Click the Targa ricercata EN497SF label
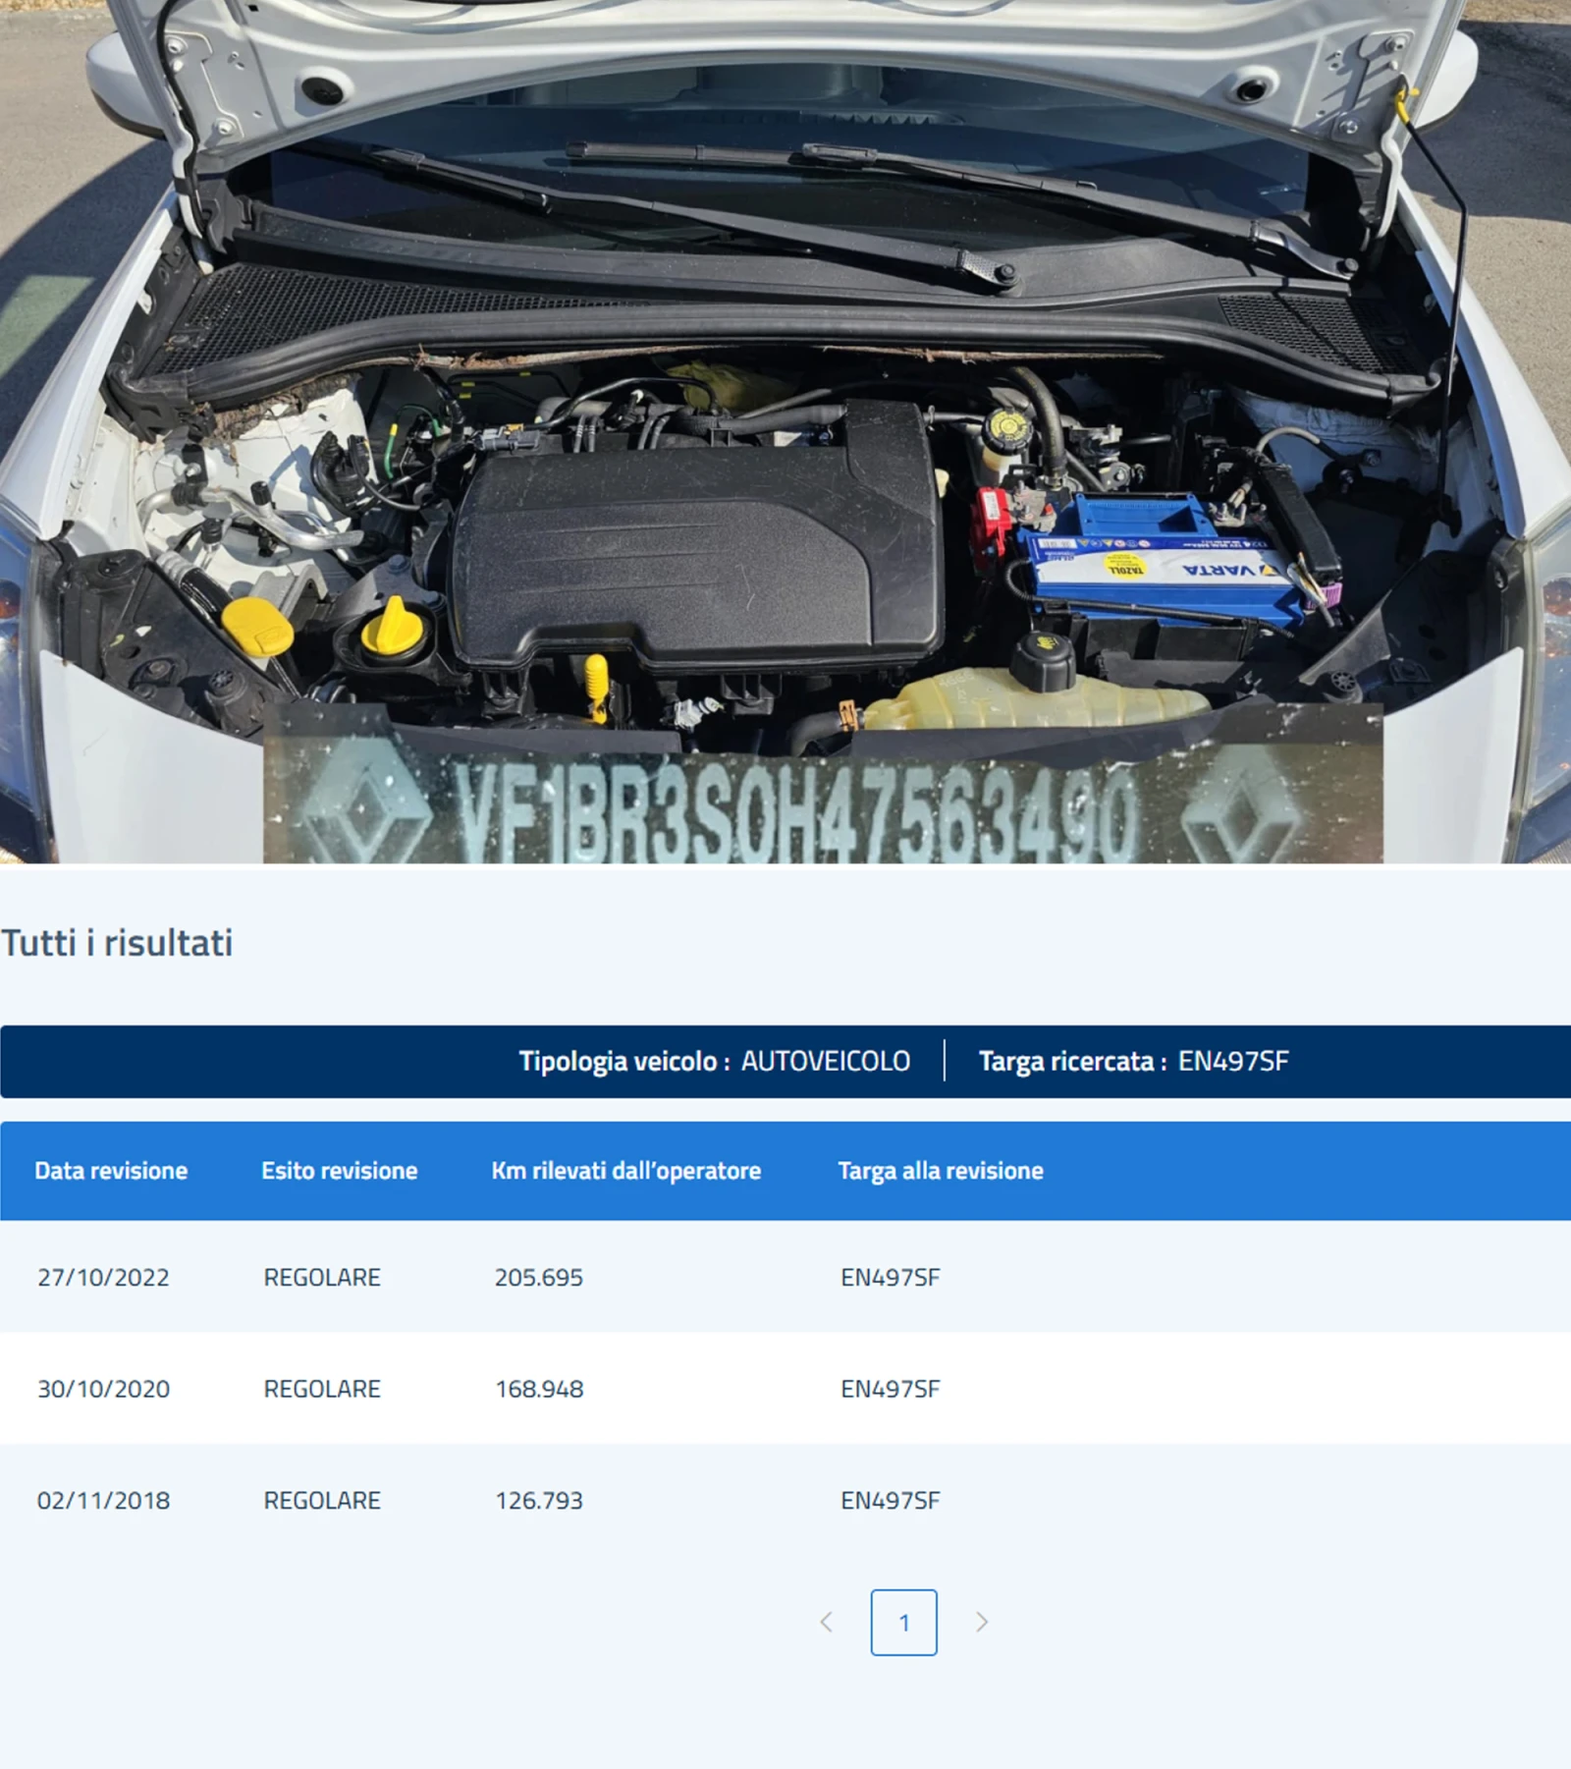 [1133, 1061]
